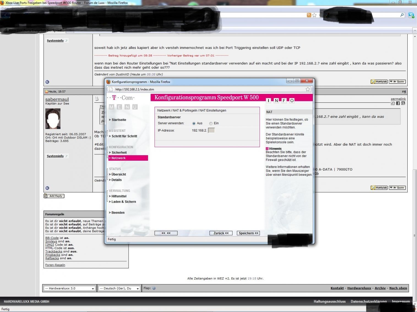Click bookmark star in Konfigurationsprogramm window
417x312 pixels.
click(x=308, y=89)
